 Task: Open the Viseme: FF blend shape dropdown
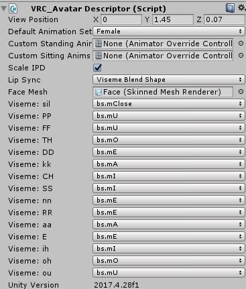[x=169, y=128]
